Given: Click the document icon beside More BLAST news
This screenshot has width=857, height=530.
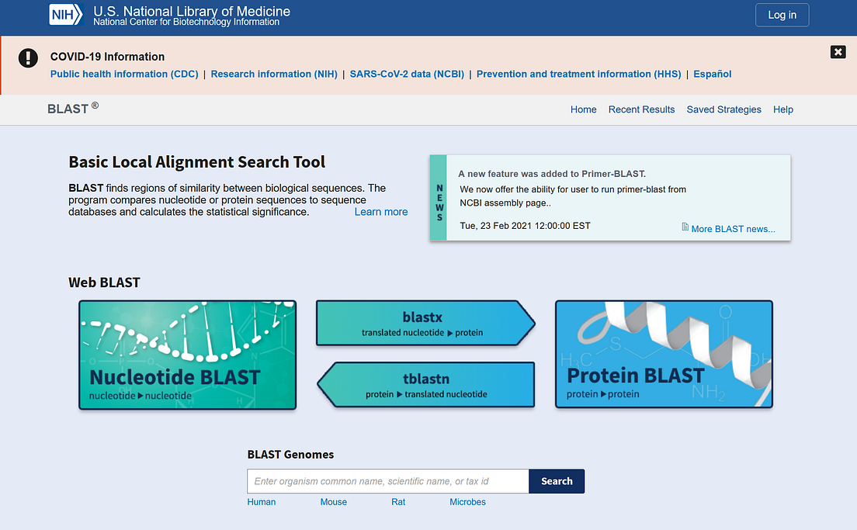Looking at the screenshot, I should pos(684,227).
